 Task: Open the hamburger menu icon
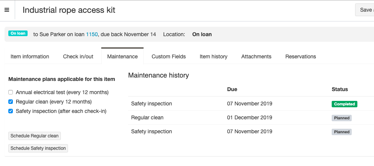coord(7,10)
